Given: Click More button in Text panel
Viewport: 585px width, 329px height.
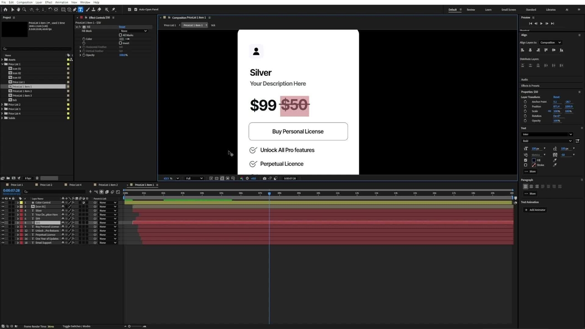Looking at the screenshot, I should click(530, 171).
